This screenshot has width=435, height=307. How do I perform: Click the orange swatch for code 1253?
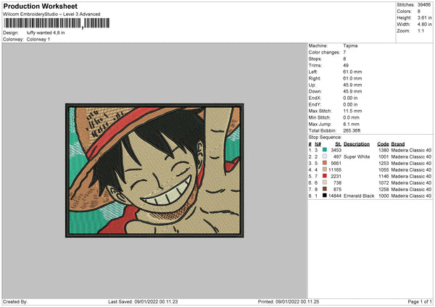coord(325,163)
